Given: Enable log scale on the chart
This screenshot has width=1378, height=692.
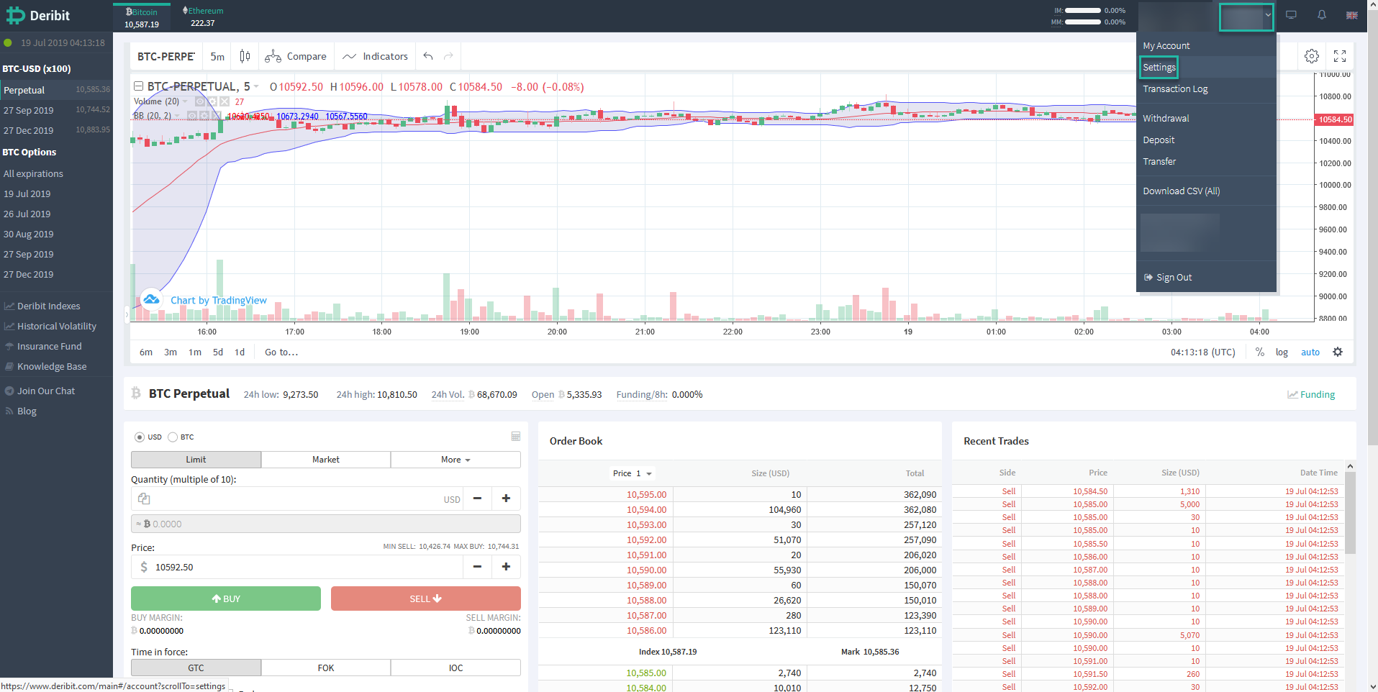Looking at the screenshot, I should pos(1282,352).
